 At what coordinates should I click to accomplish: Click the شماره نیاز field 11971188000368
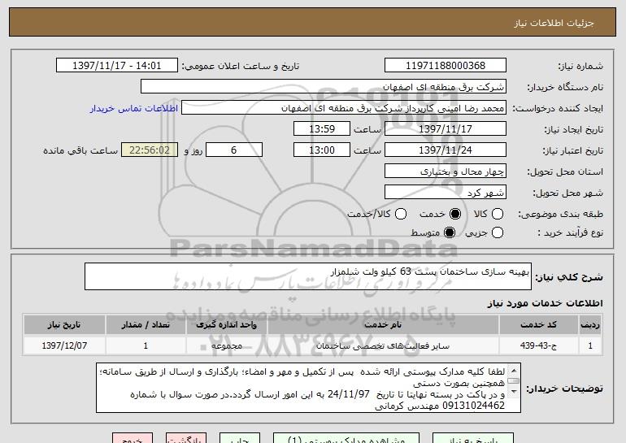click(446, 66)
